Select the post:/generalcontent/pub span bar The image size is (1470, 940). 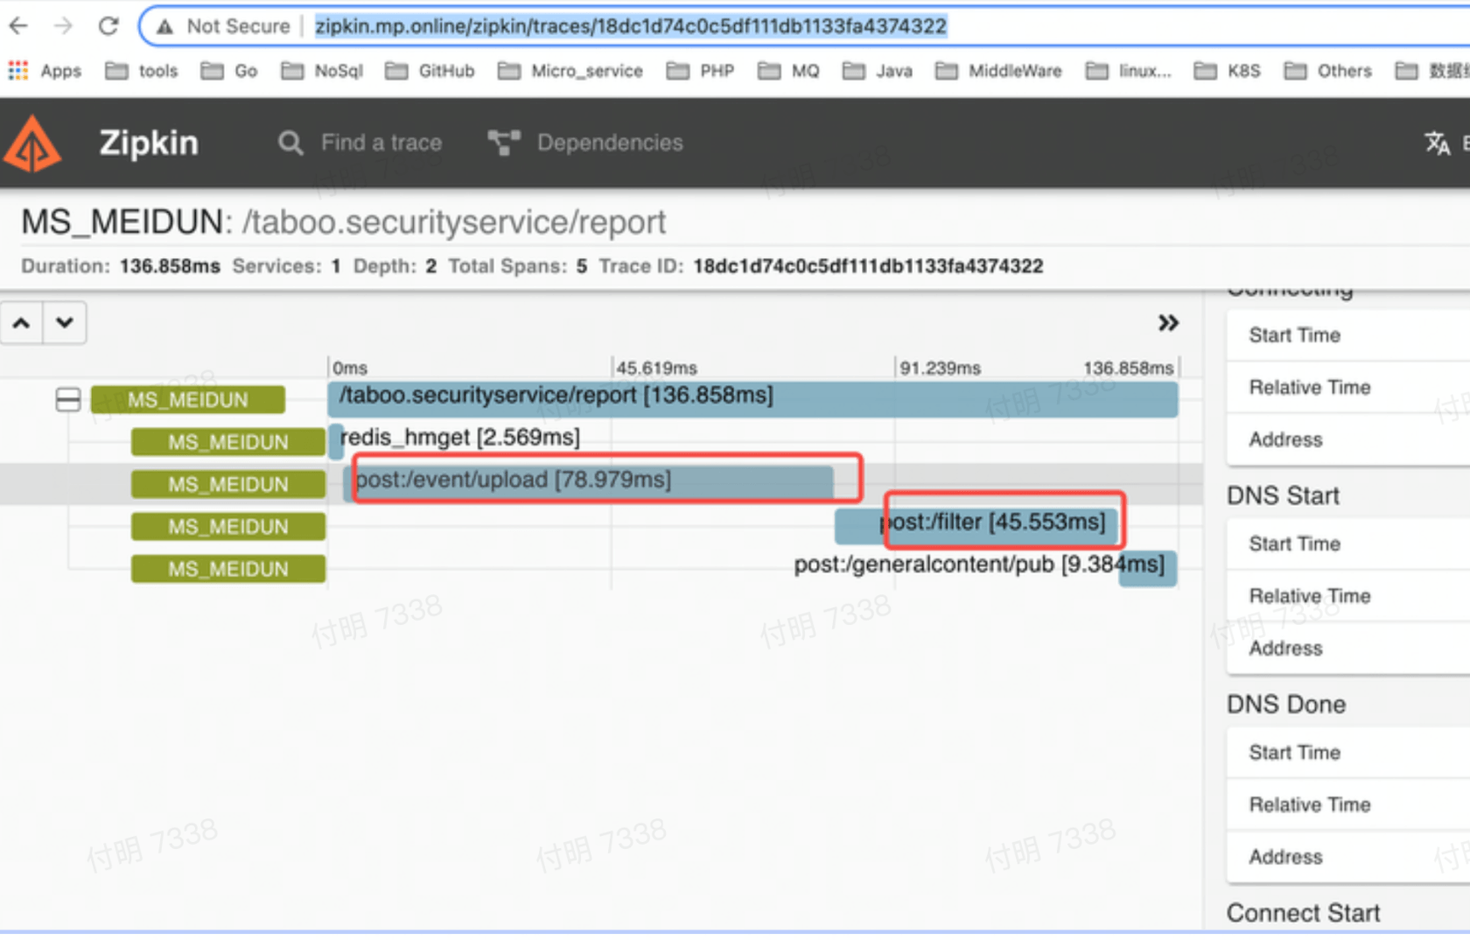coord(1148,567)
